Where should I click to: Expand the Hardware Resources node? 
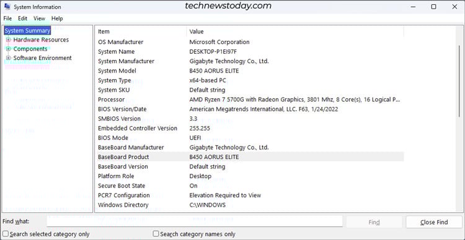(x=8, y=40)
